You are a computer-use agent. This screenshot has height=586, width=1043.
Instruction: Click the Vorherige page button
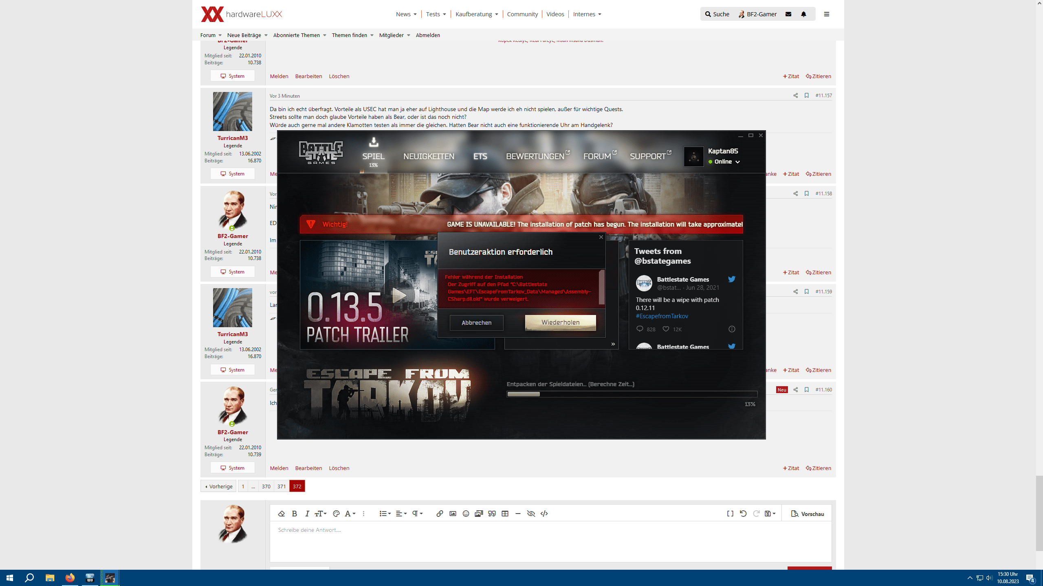pyautogui.click(x=218, y=486)
